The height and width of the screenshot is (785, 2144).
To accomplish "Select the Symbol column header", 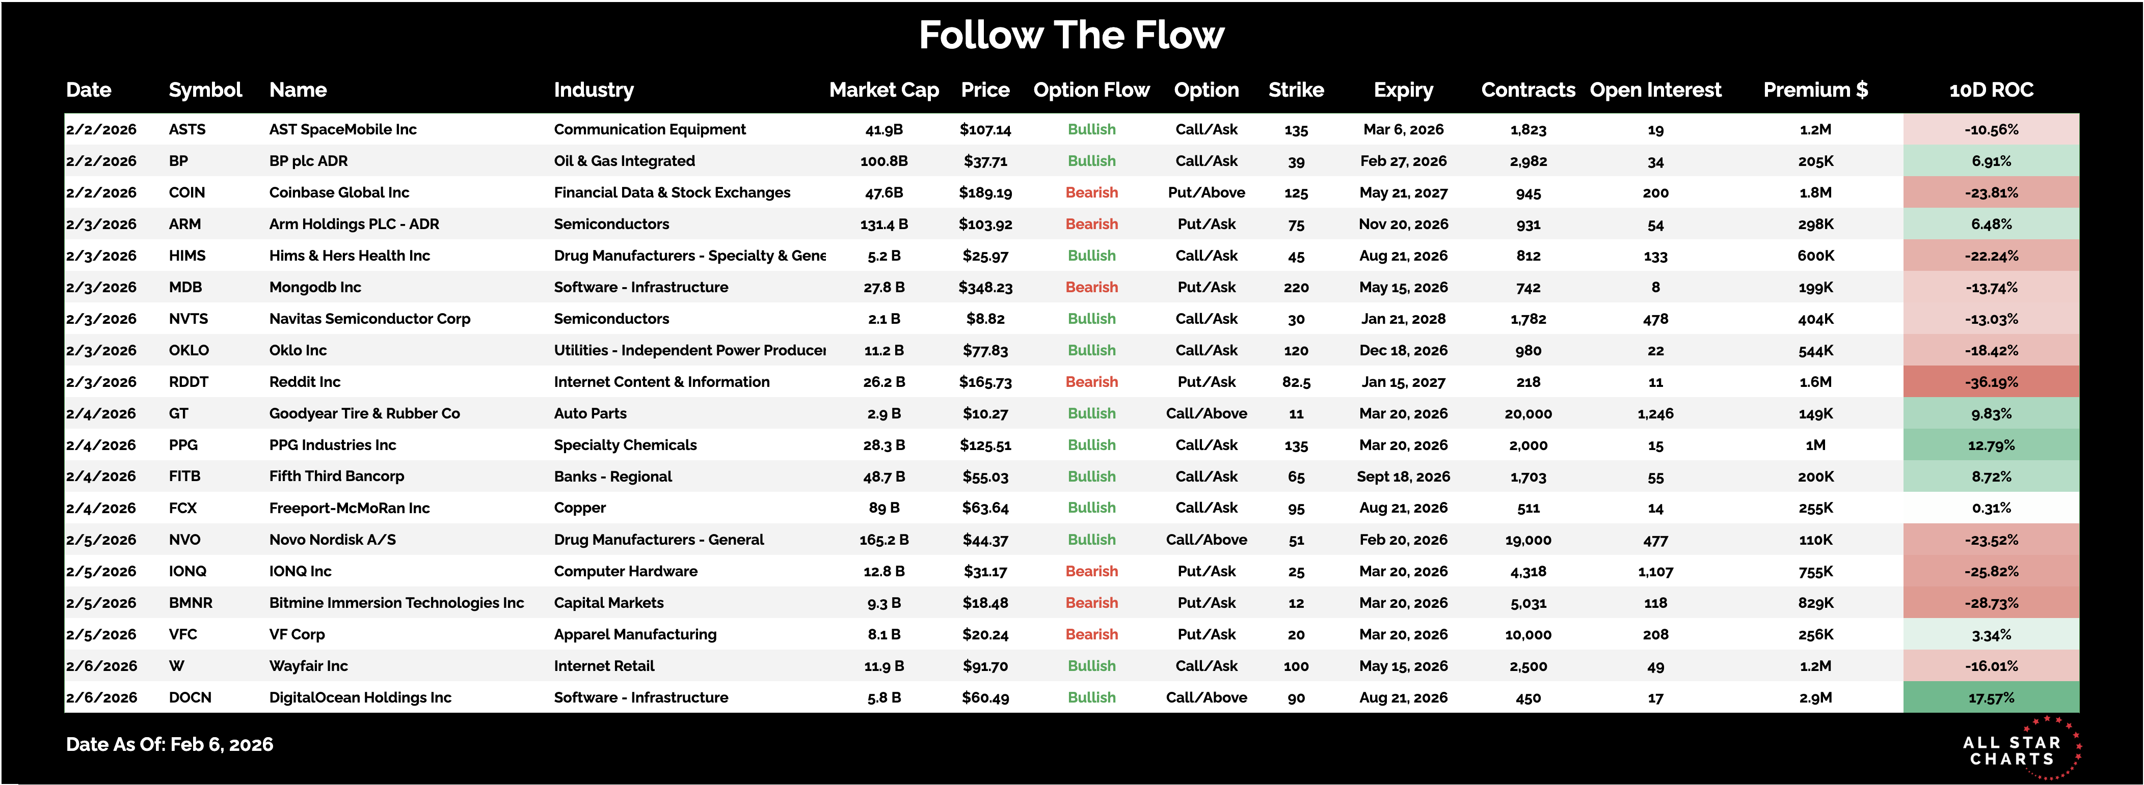I will 205,90.
